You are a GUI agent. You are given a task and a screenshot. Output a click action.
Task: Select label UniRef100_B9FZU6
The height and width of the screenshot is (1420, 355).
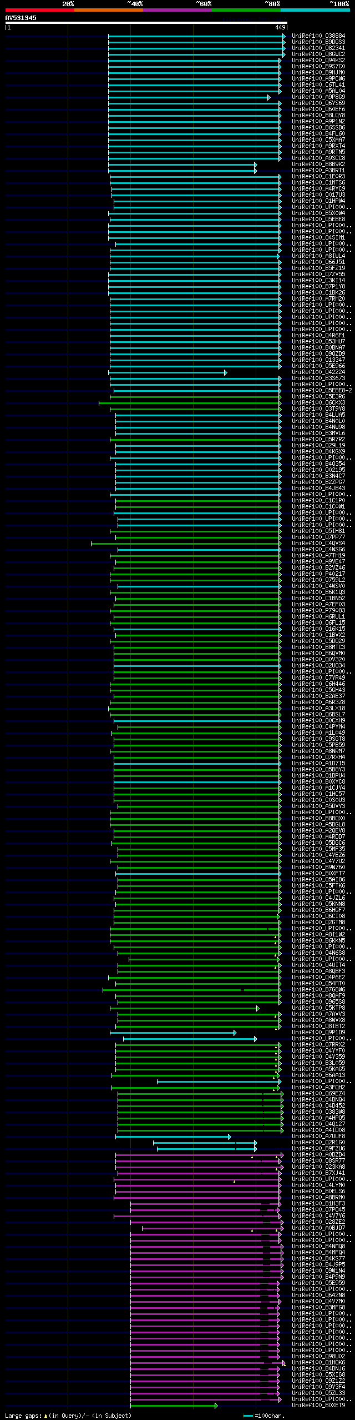[x=318, y=1149]
